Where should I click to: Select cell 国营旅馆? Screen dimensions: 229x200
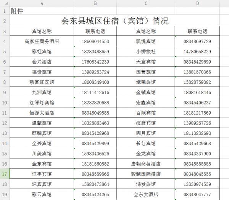(146, 72)
